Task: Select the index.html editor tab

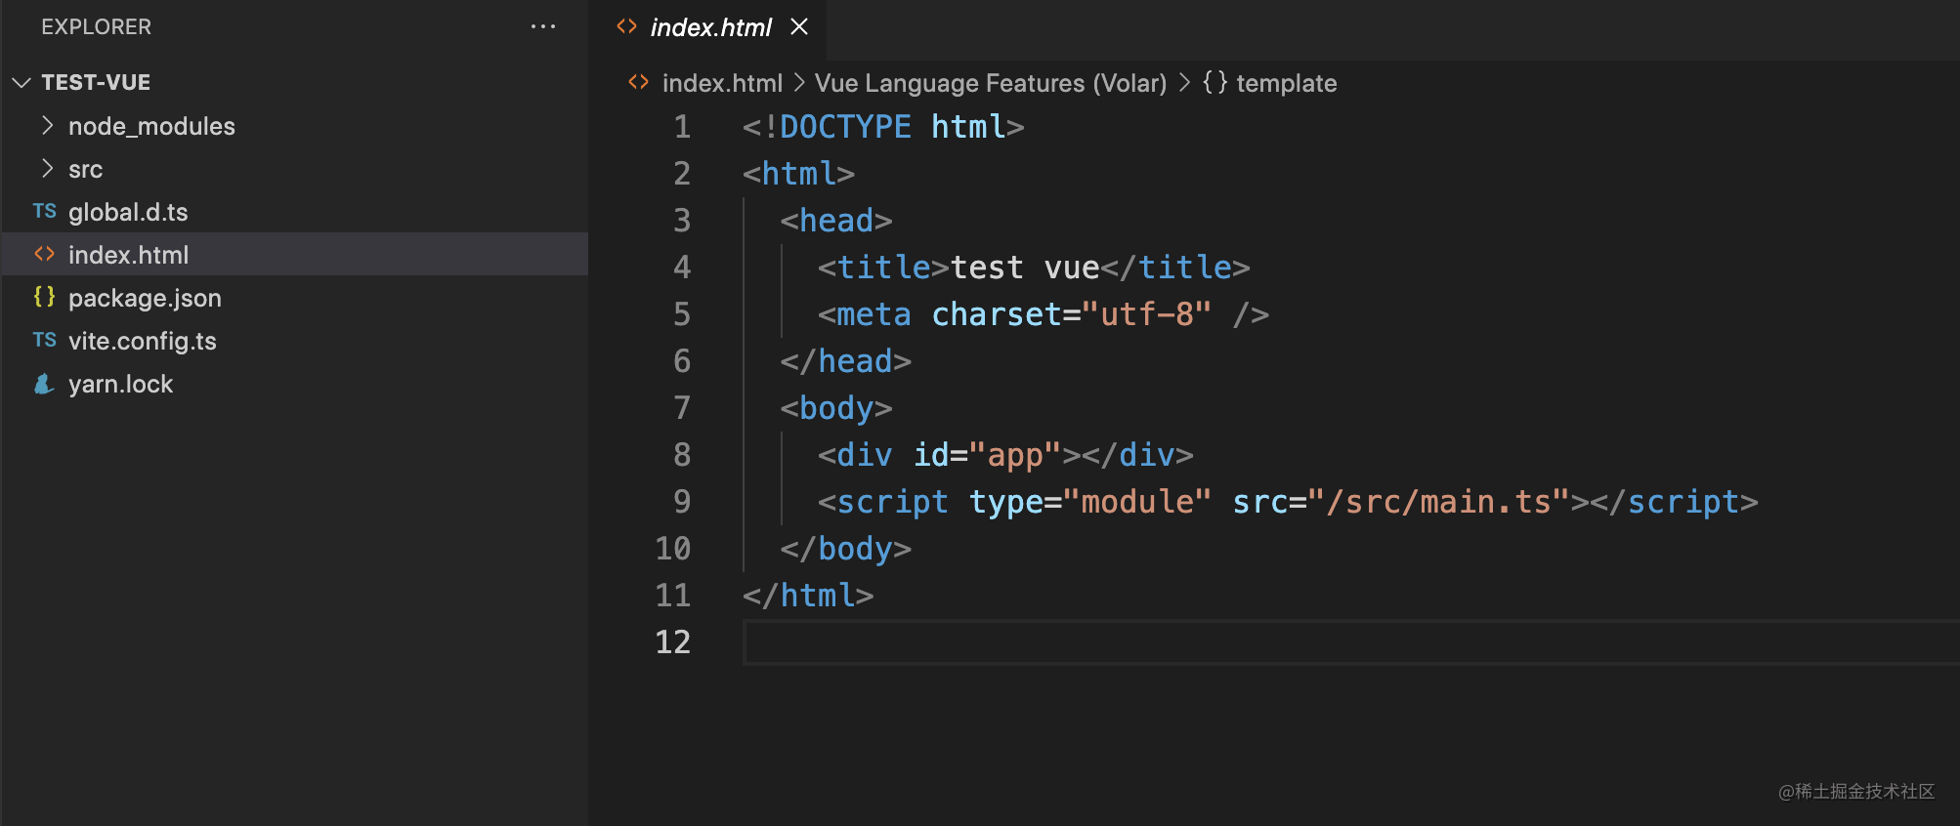Action: pyautogui.click(x=710, y=27)
